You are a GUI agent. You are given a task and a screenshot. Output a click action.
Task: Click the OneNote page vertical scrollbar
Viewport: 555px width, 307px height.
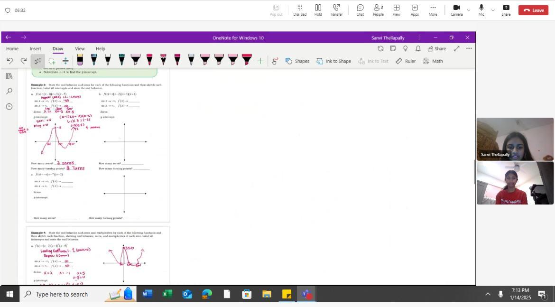[474, 172]
